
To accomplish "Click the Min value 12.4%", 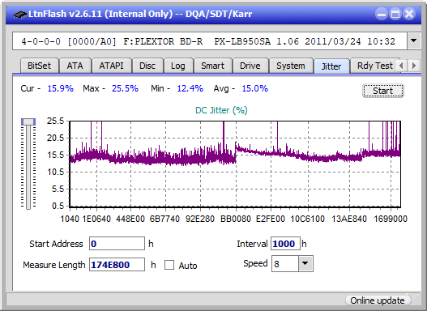I will tap(190, 88).
